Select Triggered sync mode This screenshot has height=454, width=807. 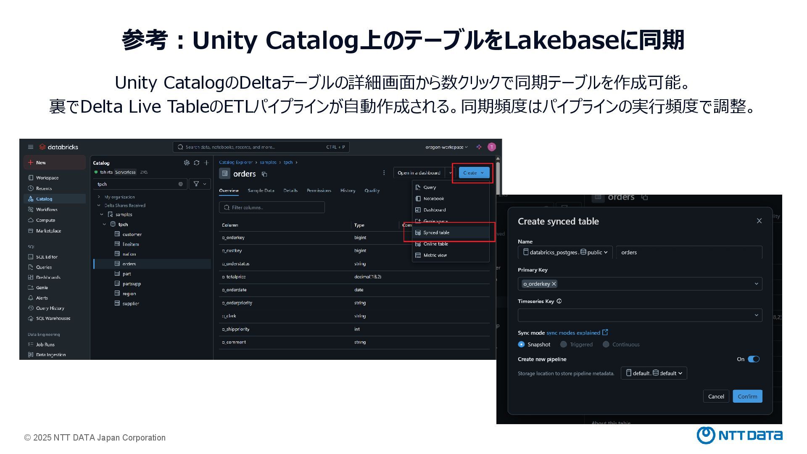click(x=563, y=344)
